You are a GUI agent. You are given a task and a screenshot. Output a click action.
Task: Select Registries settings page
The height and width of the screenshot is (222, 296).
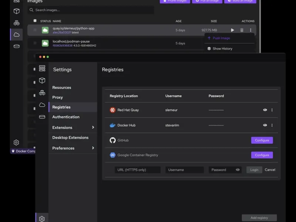pyautogui.click(x=73, y=107)
